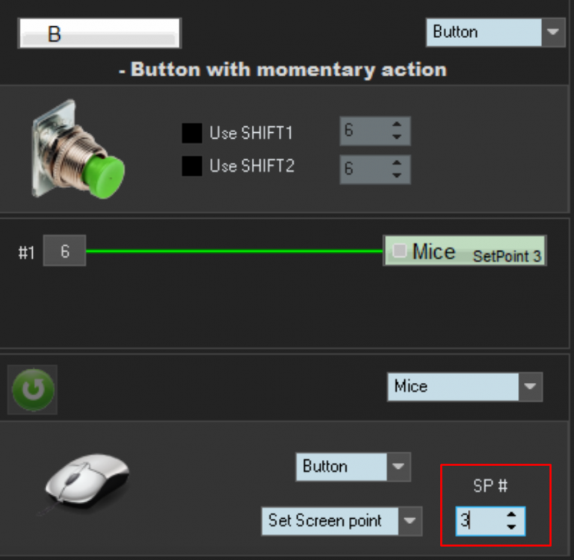The height and width of the screenshot is (560, 574).
Task: Toggle the Mice SetPoint 3 checkbox
Action: pos(400,252)
